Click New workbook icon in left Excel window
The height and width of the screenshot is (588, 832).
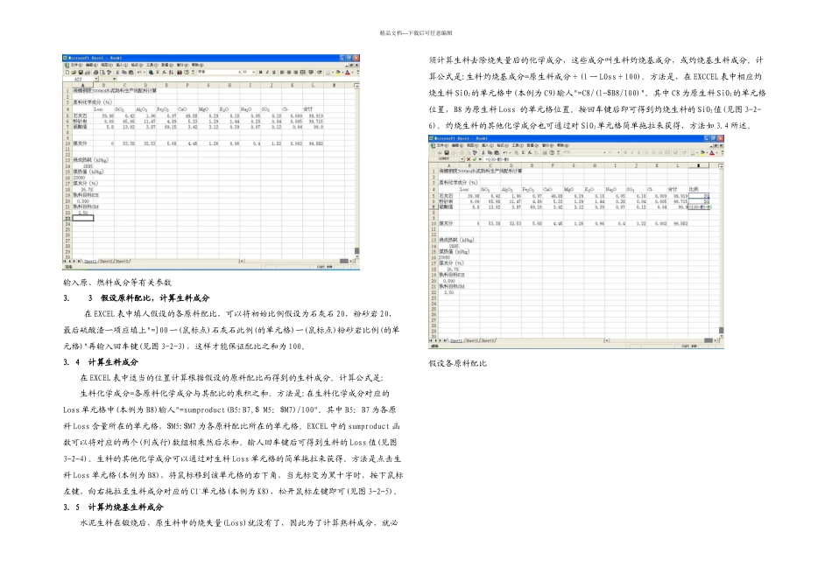pyautogui.click(x=67, y=72)
